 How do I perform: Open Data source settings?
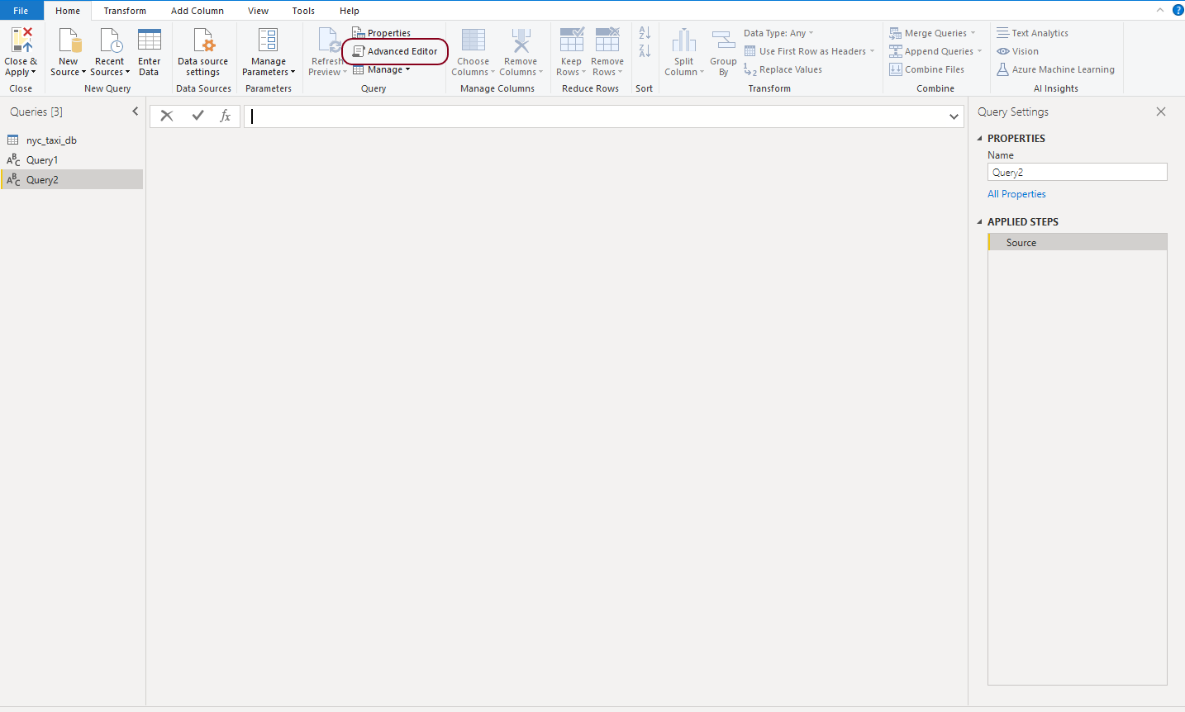pyautogui.click(x=203, y=52)
